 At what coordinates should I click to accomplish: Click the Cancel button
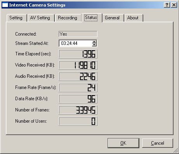coord(158,143)
